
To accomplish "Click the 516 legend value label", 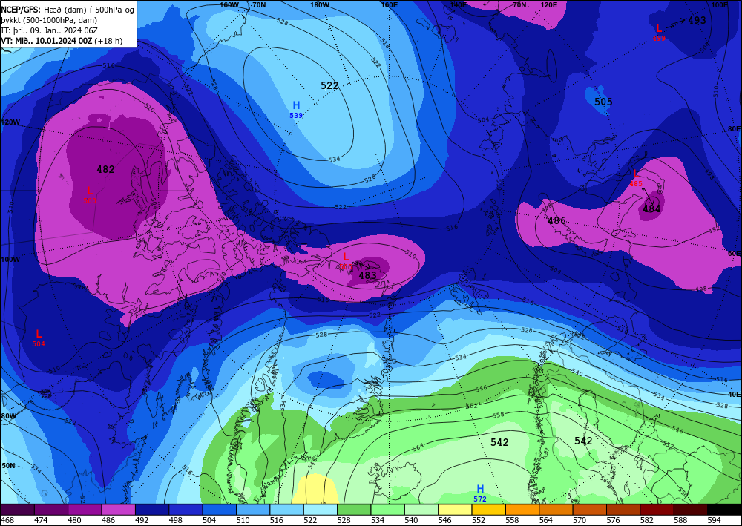I will pyautogui.click(x=278, y=520).
